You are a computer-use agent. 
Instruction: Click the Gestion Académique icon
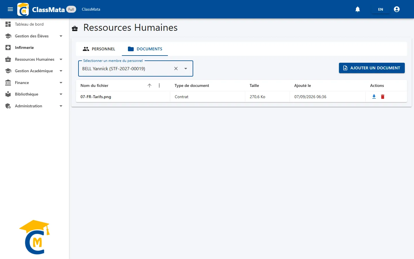click(8, 71)
